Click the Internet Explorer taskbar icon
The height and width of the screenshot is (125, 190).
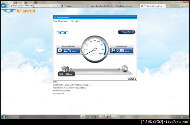pyautogui.click(x=83, y=117)
